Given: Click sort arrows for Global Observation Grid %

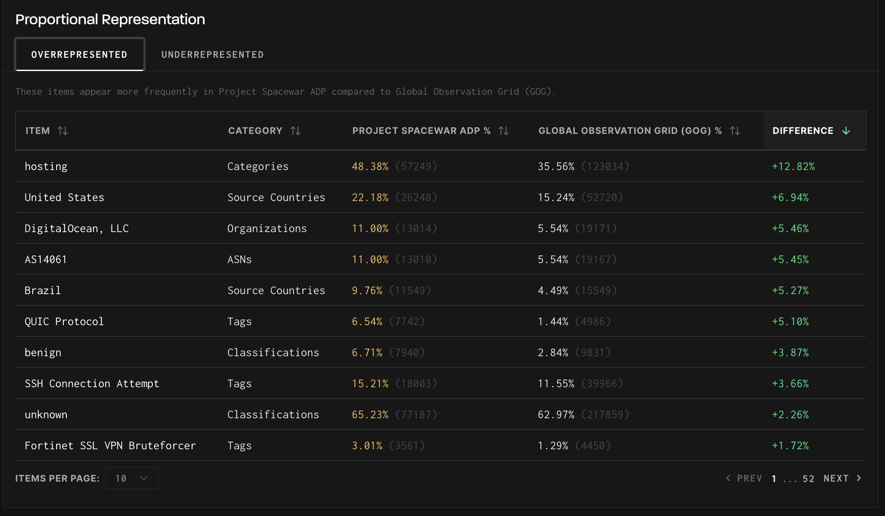Looking at the screenshot, I should click(x=735, y=130).
